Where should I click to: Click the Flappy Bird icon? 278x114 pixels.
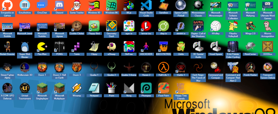94,26
